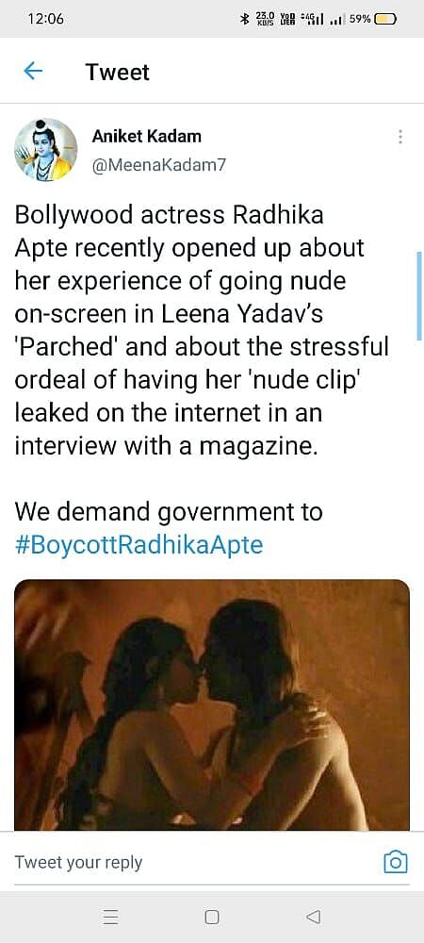The width and height of the screenshot is (424, 943).
Task: Open the #BoycottRadhikaApte hashtag
Action: pyautogui.click(x=139, y=545)
